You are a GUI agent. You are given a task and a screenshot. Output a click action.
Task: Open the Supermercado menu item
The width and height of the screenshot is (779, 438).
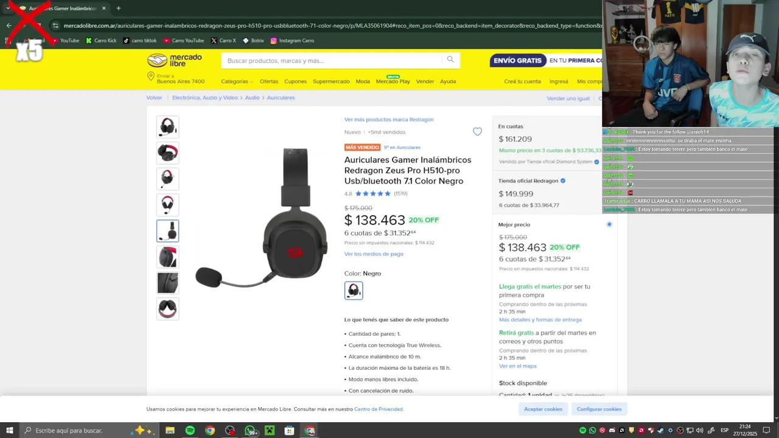click(x=331, y=82)
